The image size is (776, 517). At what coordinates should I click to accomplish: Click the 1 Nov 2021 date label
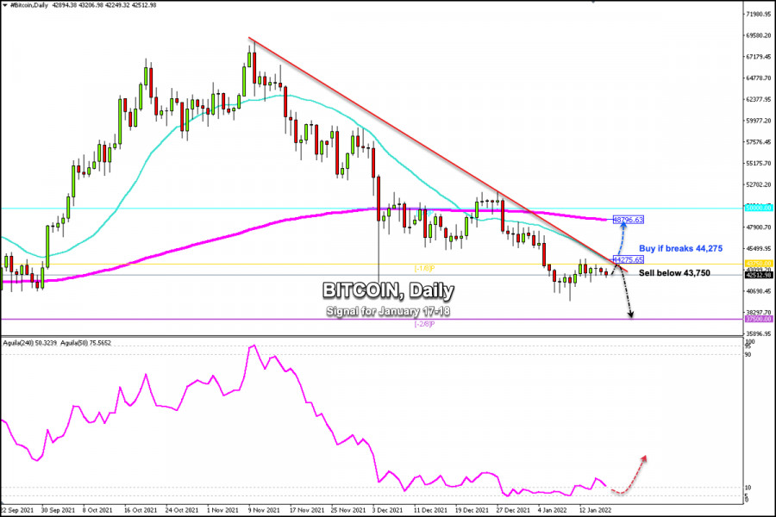pyautogui.click(x=222, y=510)
